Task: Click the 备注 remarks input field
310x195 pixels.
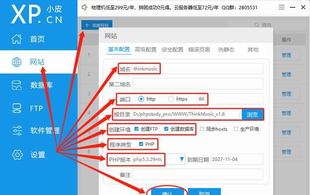Action: coord(198,175)
